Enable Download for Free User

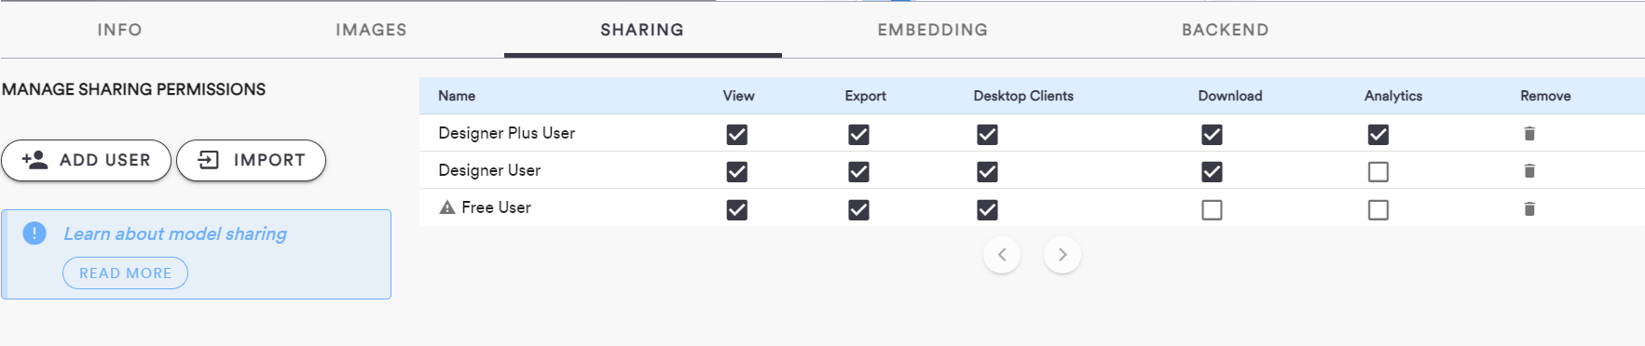click(1212, 210)
